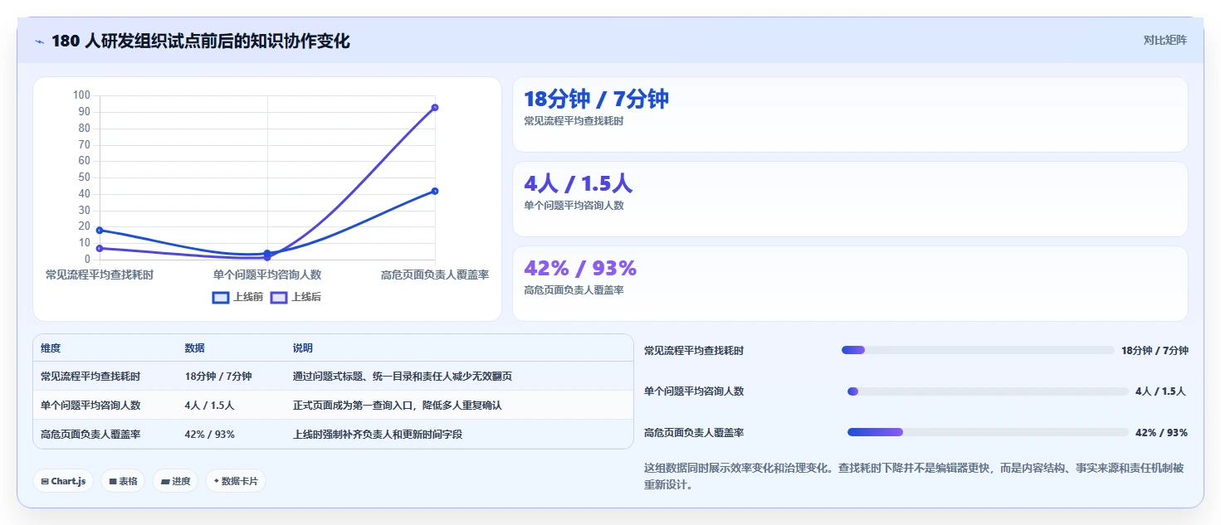Click progress row value 42% / 93%

click(x=1161, y=433)
